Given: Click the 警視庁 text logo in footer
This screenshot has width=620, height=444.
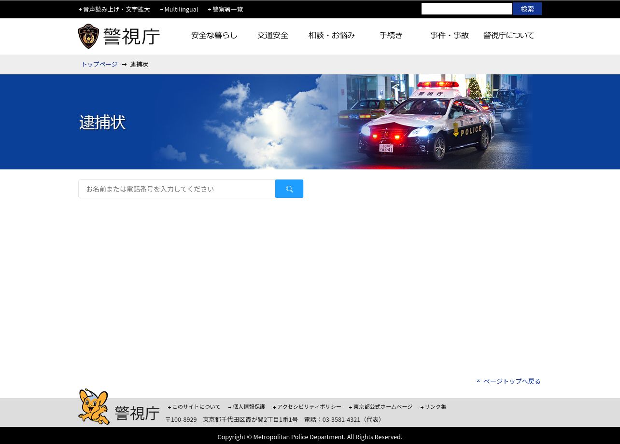Looking at the screenshot, I should tap(137, 413).
